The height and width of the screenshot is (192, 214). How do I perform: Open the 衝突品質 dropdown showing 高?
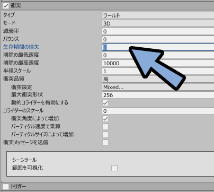click(158, 79)
